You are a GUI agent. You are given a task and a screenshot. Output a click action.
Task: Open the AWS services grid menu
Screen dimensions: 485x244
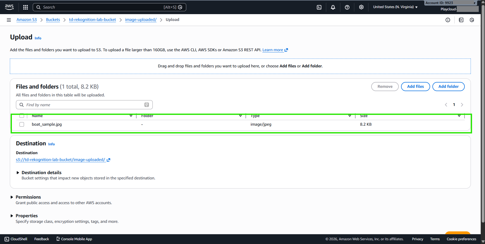25,7
